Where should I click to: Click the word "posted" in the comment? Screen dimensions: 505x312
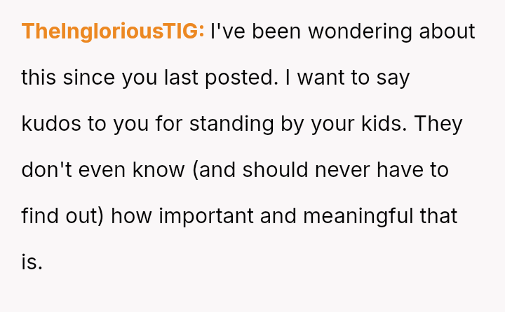[238, 78]
